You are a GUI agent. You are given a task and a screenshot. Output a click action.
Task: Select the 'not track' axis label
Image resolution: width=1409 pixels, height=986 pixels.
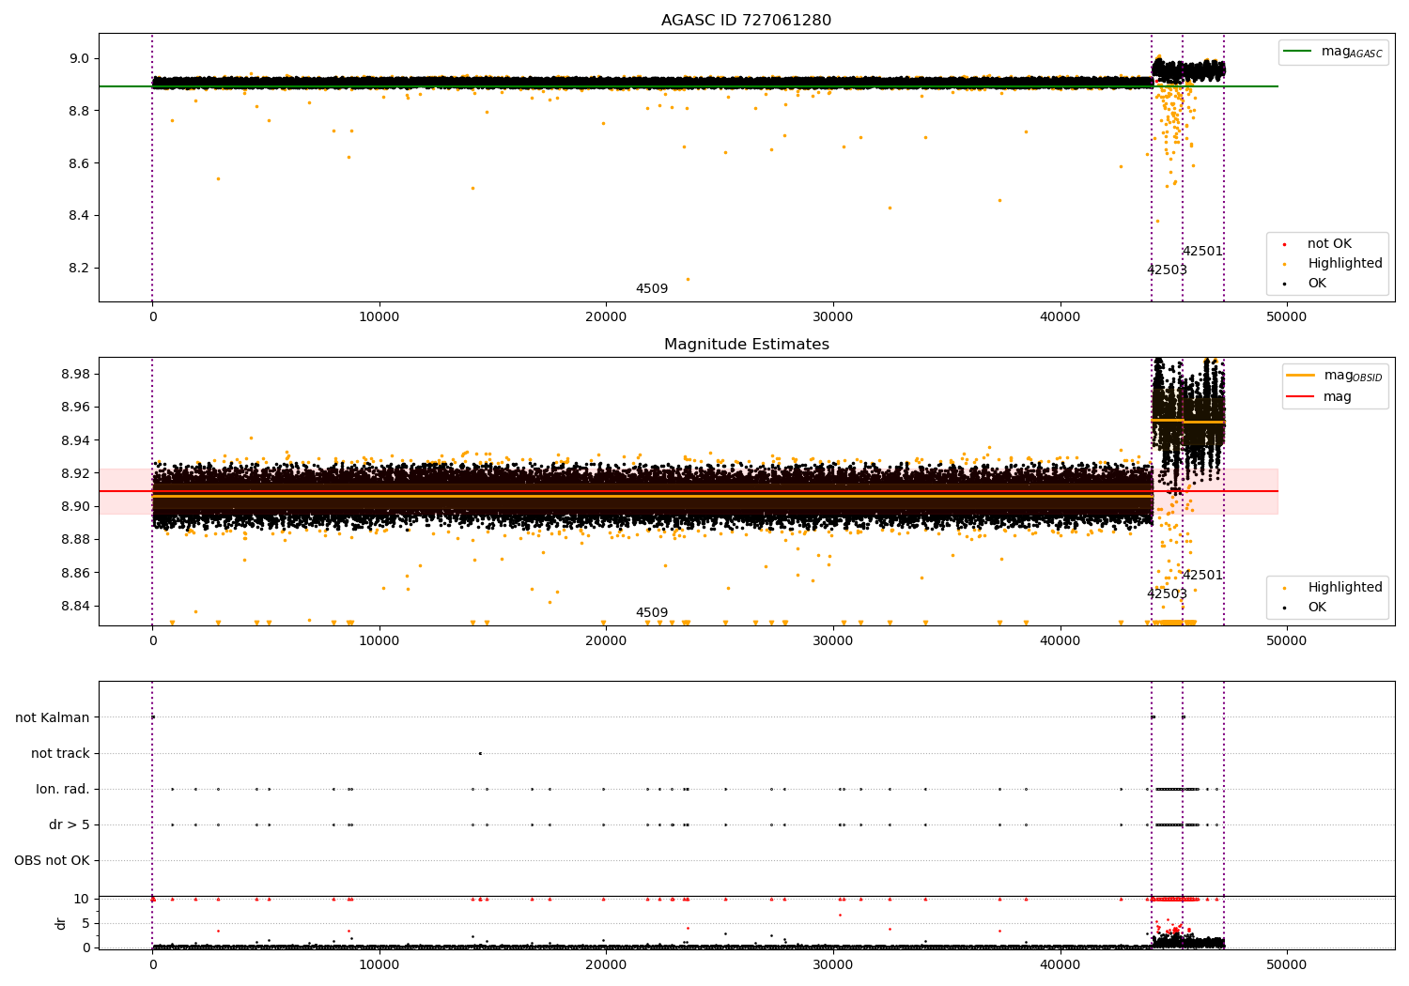pyautogui.click(x=60, y=753)
